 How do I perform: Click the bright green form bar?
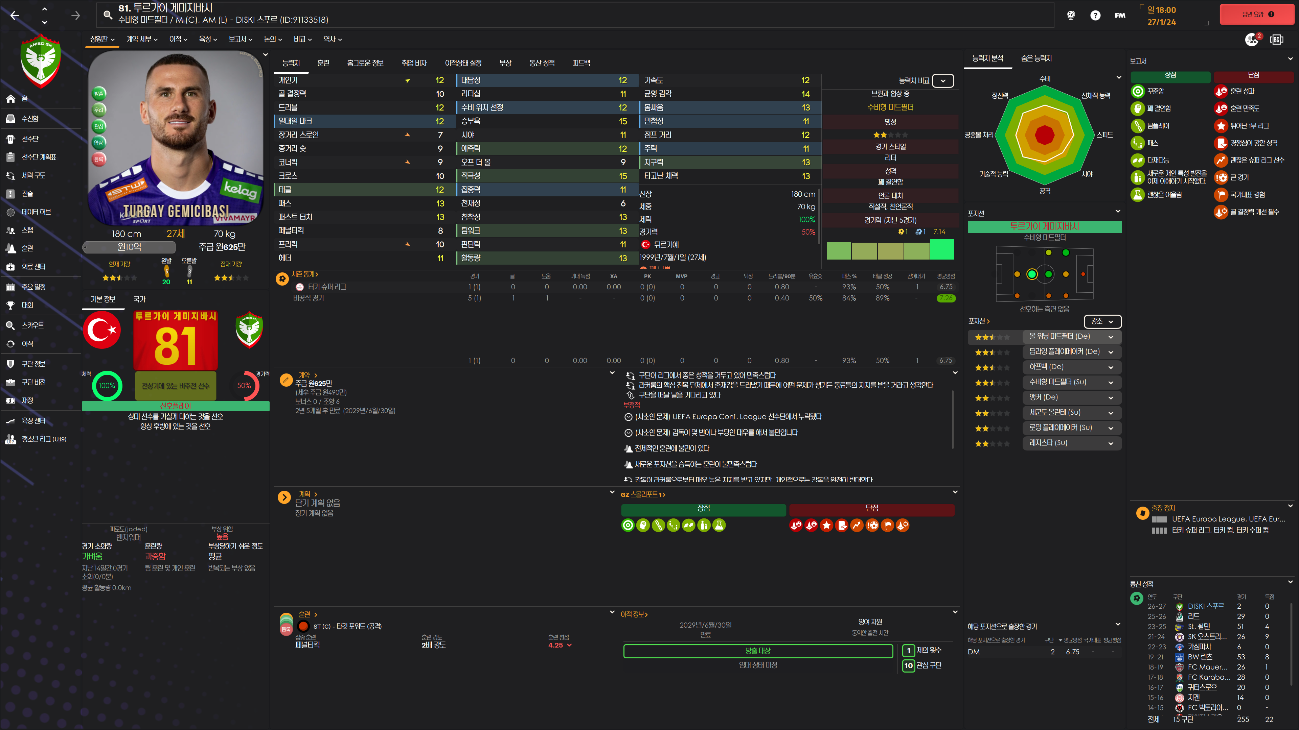tap(941, 250)
